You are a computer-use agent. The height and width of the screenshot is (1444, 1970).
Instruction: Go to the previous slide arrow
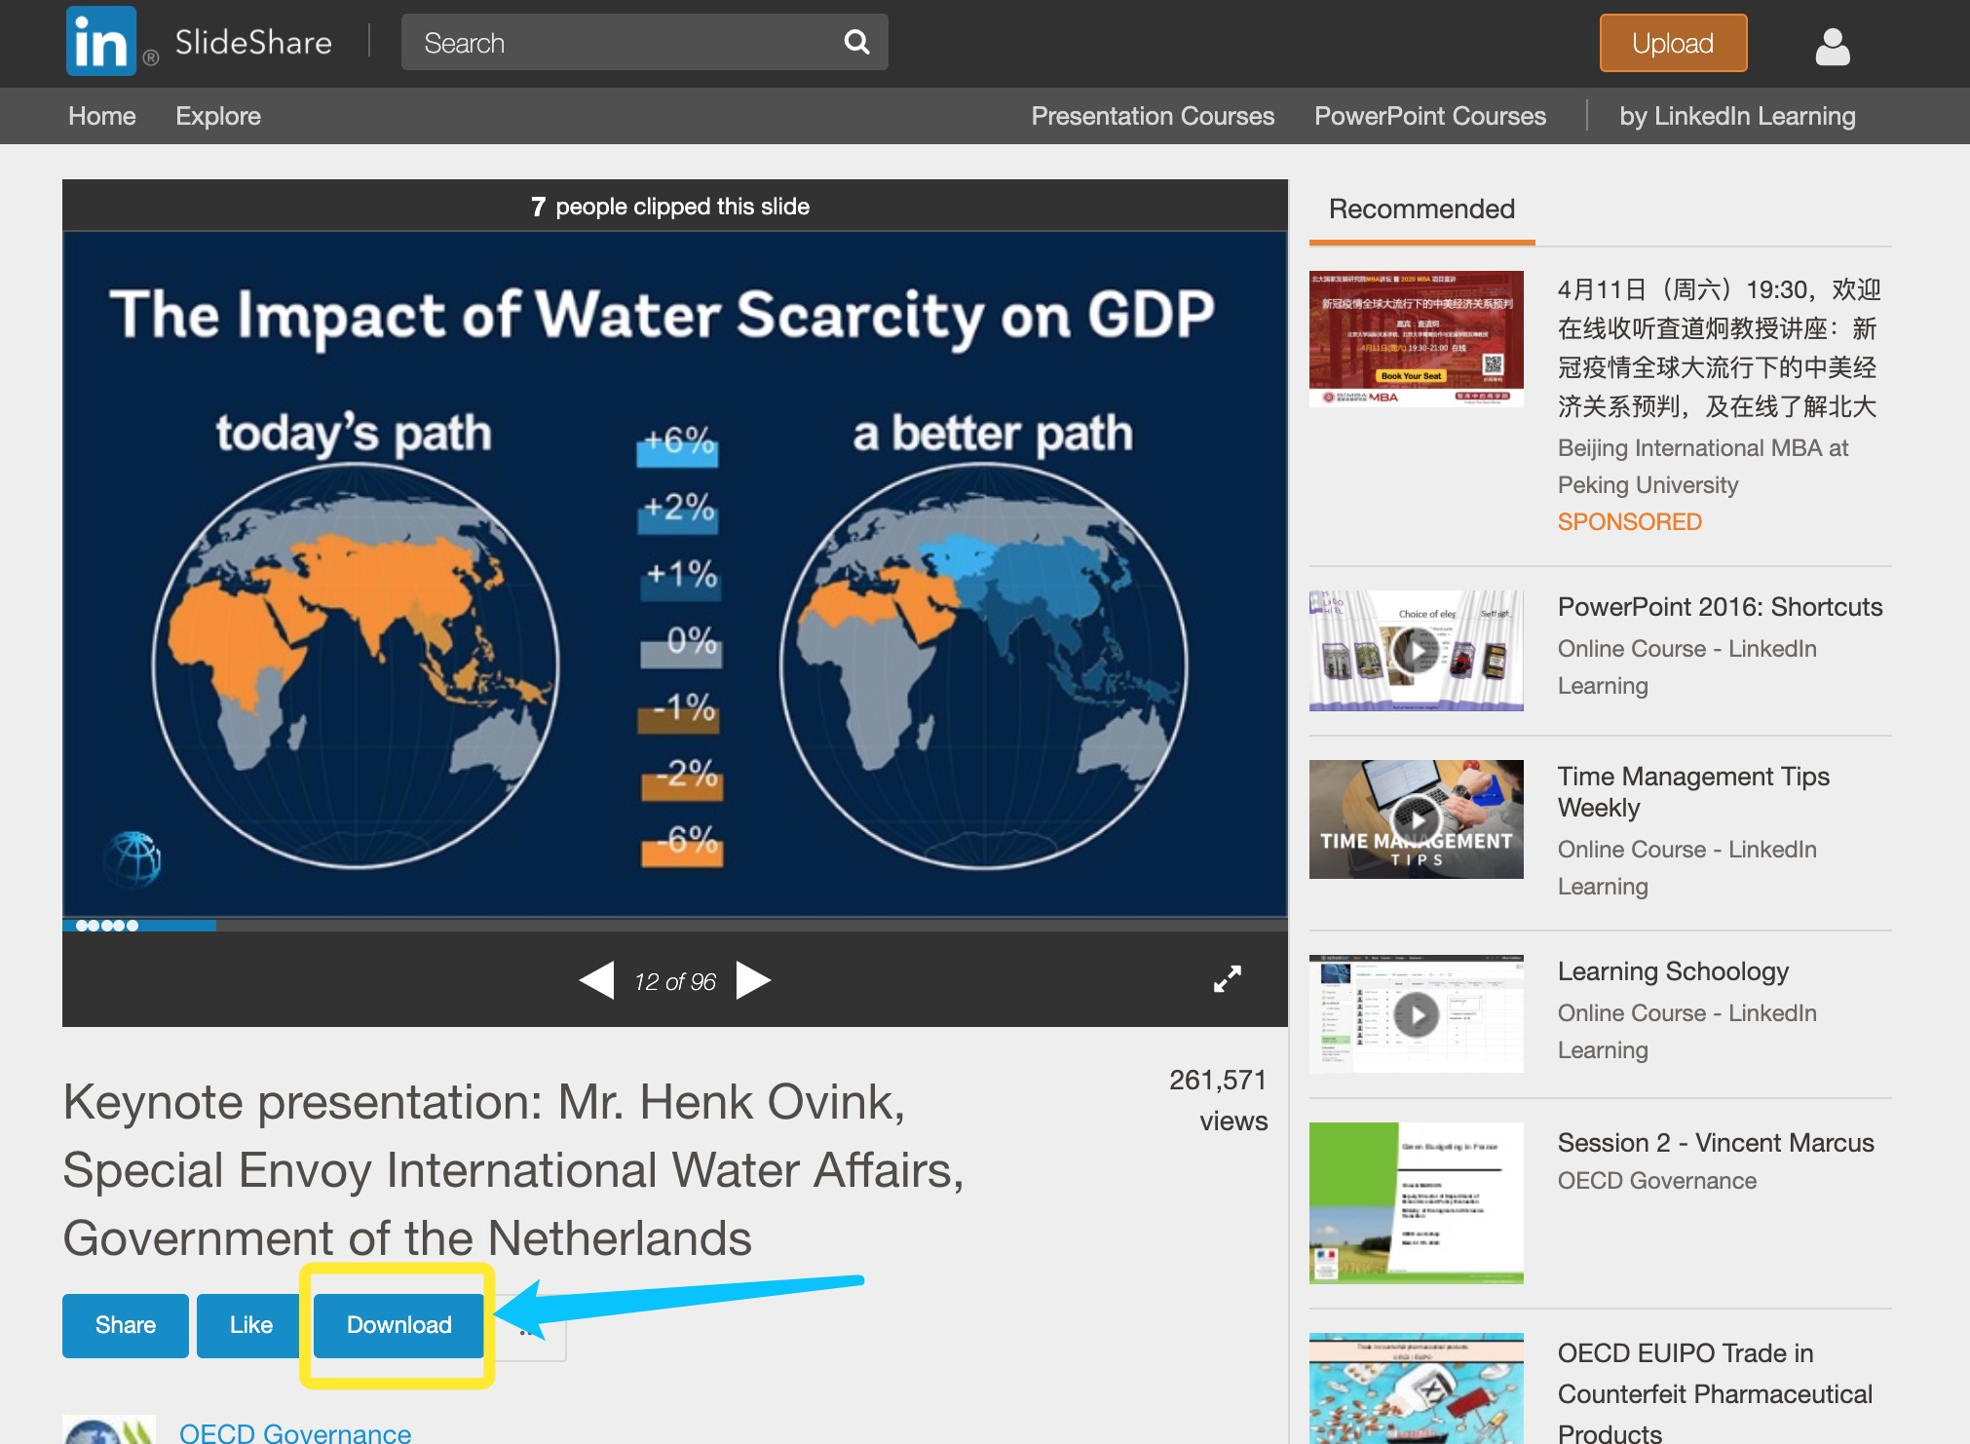pos(596,980)
